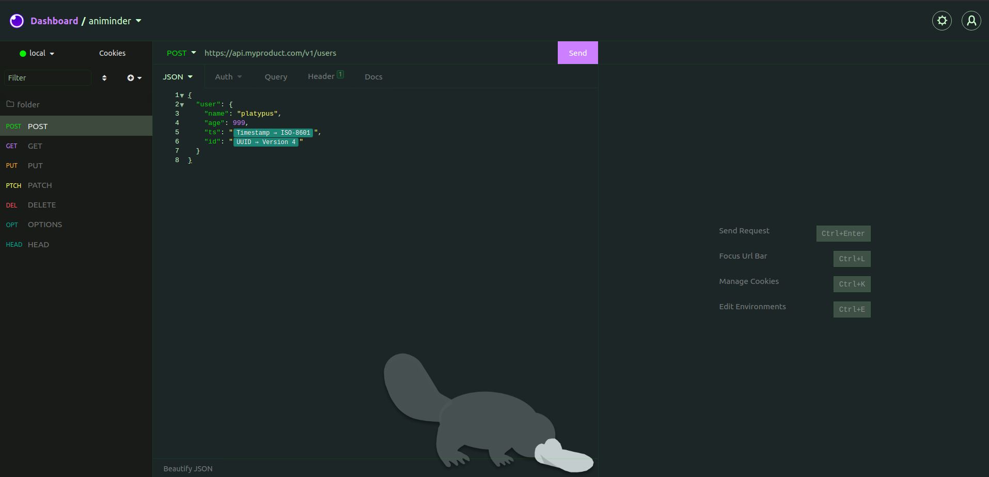Click the sort requests arrows icon
The width and height of the screenshot is (989, 477).
coord(104,78)
